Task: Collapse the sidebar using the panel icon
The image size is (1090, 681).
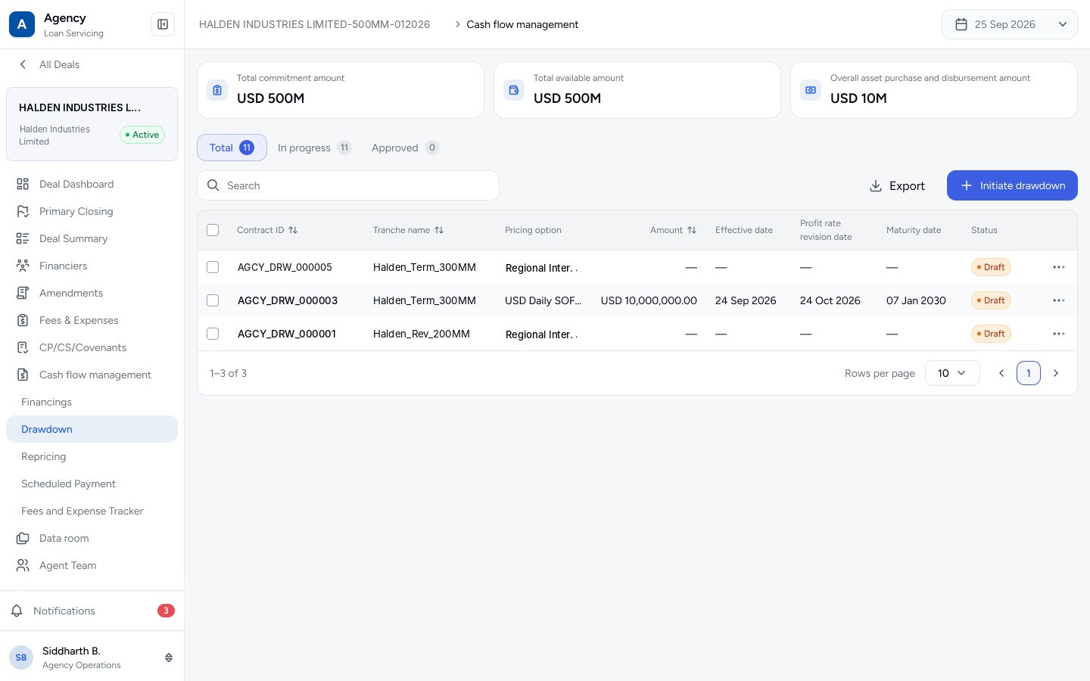Action: (163, 24)
